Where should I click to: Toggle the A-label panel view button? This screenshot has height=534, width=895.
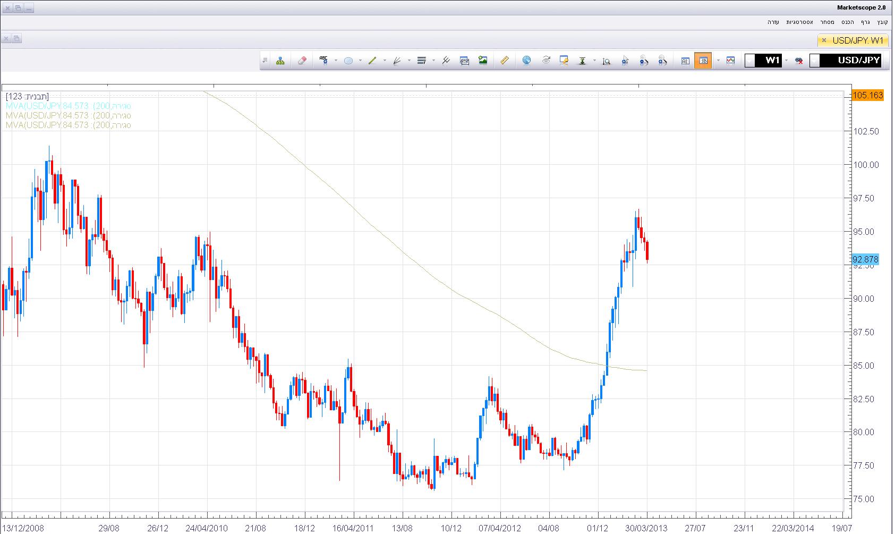[685, 61]
